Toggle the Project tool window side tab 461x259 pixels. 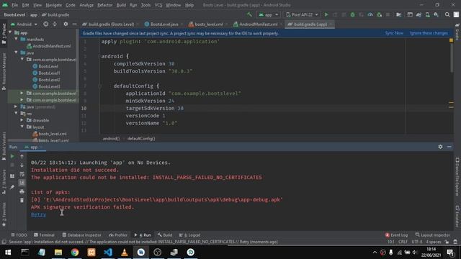pos(4,34)
